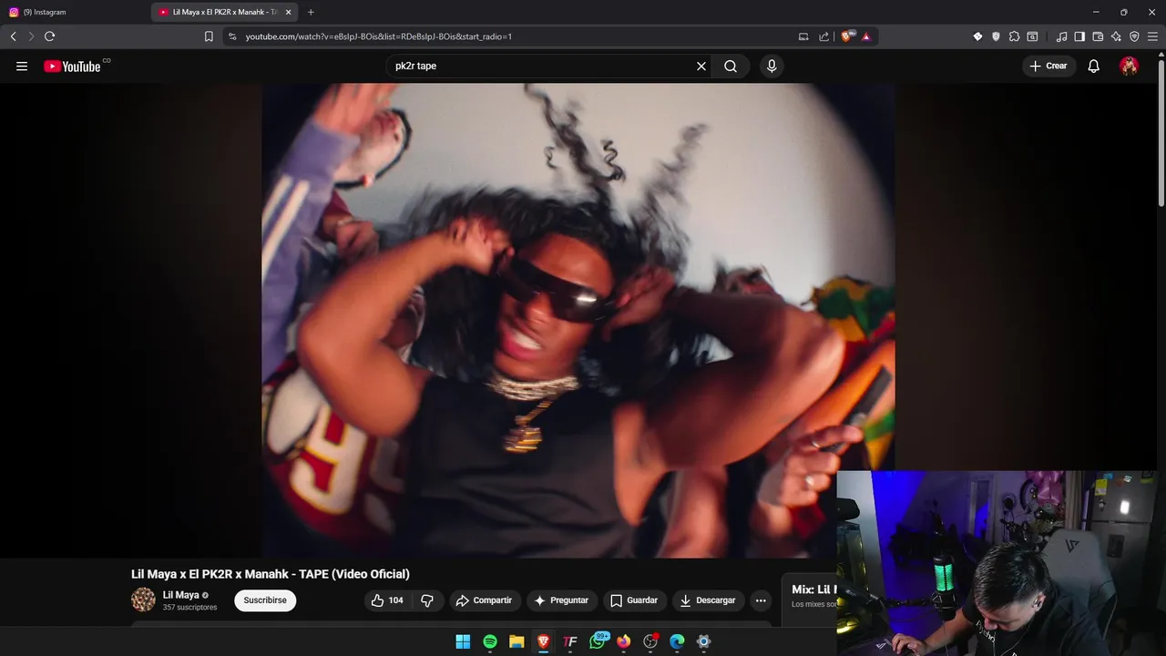The height and width of the screenshot is (656, 1166).
Task: Open the TF app in taskbar
Action: click(570, 641)
